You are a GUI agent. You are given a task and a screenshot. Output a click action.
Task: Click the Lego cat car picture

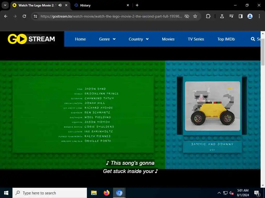(x=212, y=106)
